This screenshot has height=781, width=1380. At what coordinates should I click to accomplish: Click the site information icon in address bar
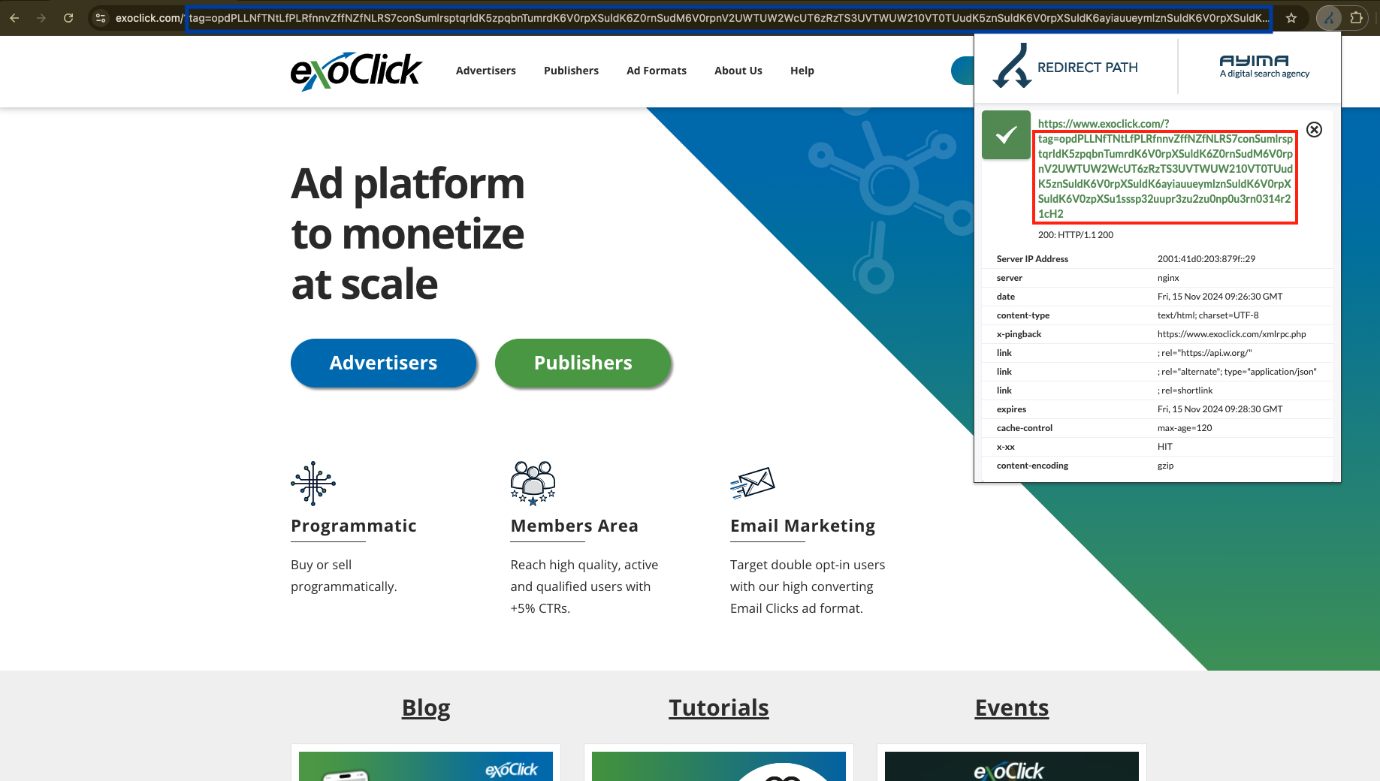pos(101,18)
